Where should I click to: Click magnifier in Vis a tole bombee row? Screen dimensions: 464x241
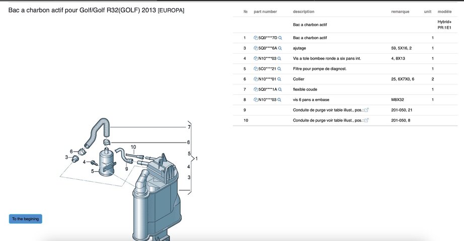coord(279,58)
